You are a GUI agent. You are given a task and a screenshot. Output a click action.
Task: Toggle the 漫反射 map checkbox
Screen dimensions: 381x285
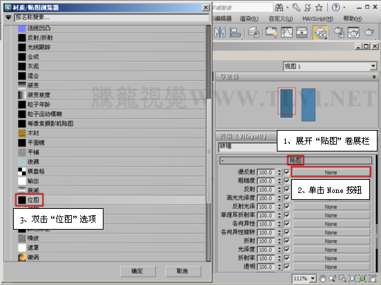point(286,172)
